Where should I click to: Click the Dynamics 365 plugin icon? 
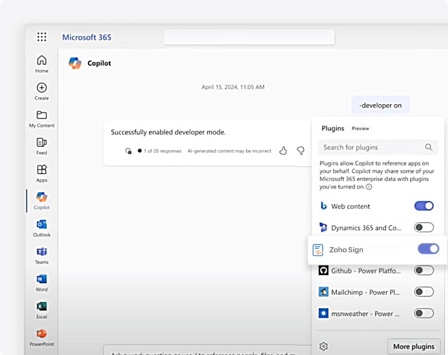point(323,227)
